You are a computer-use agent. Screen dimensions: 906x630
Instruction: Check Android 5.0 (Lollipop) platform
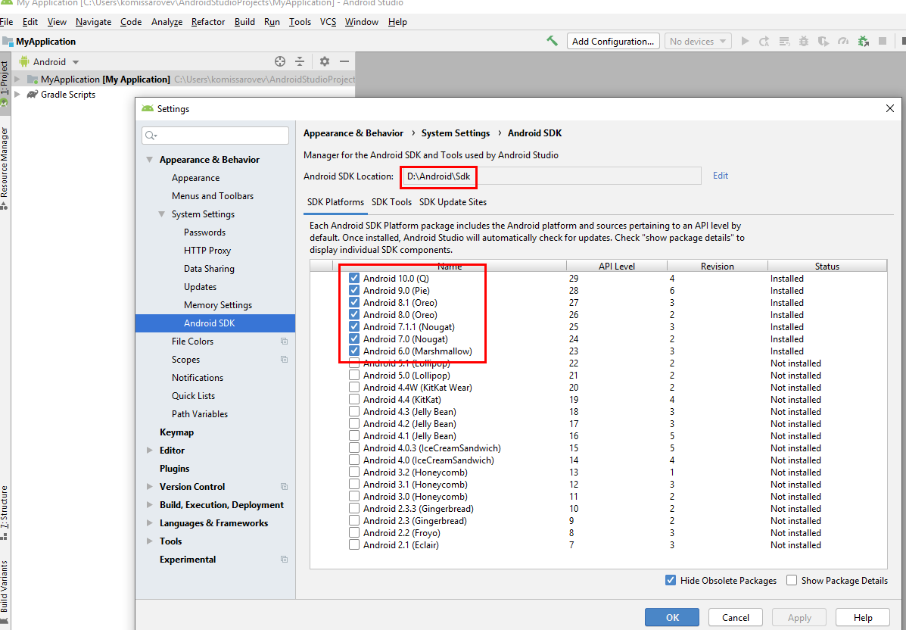(x=354, y=375)
